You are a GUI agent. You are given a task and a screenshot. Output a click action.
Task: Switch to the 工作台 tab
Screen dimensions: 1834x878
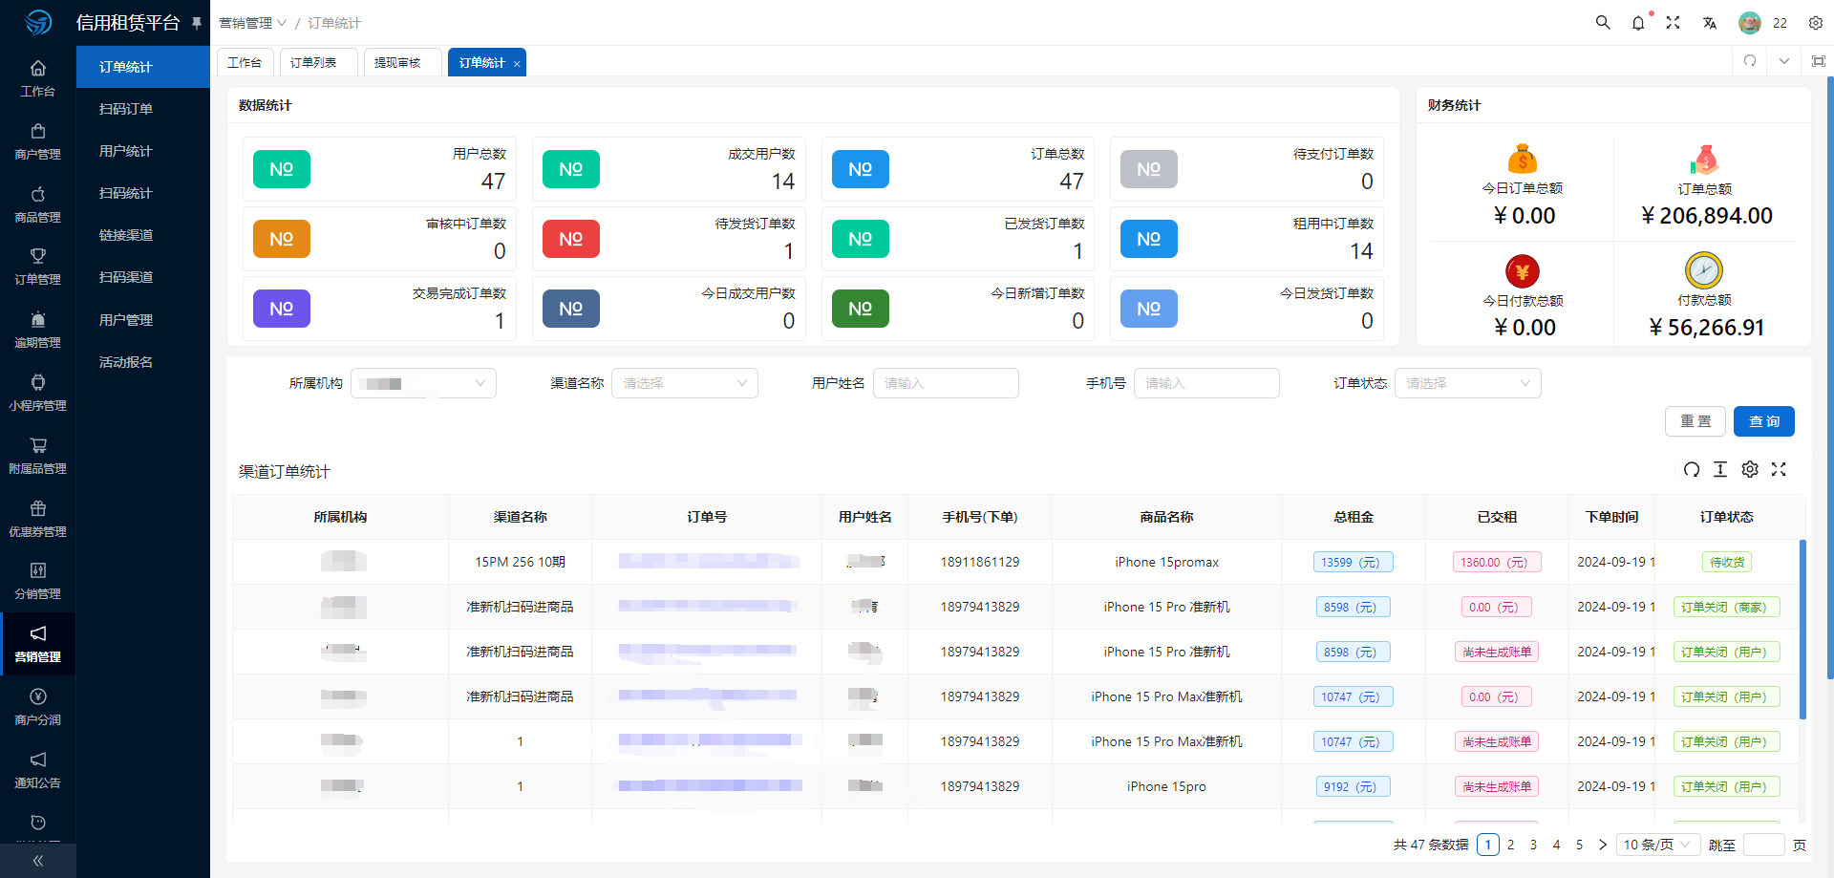click(x=245, y=62)
